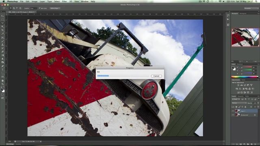The image size is (260, 146).
Task: Open the collapsed History panel icon
Action: click(x=228, y=15)
